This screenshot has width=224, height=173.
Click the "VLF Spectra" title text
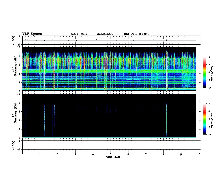(32, 34)
